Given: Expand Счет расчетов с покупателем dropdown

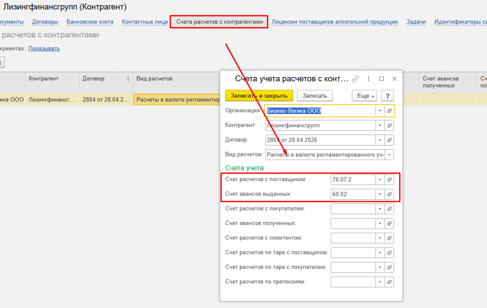Looking at the screenshot, I should (380, 209).
